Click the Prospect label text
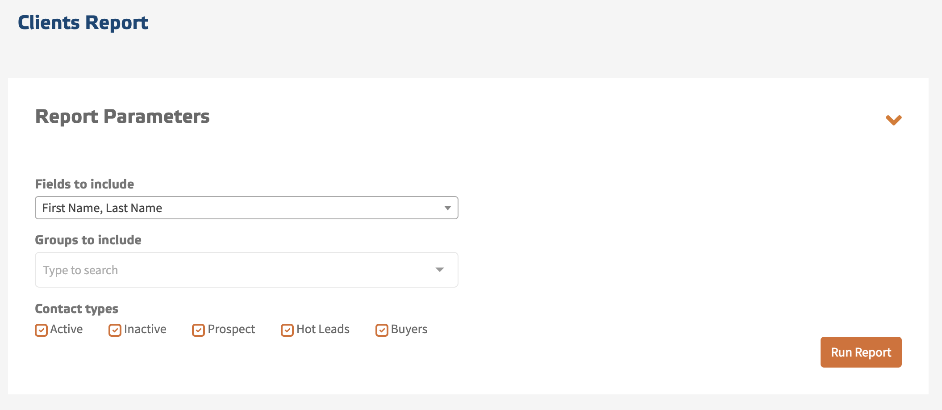Viewport: 942px width, 410px height. coord(231,329)
